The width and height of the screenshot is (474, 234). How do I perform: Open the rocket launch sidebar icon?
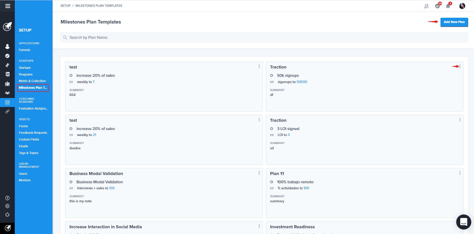point(8,65)
